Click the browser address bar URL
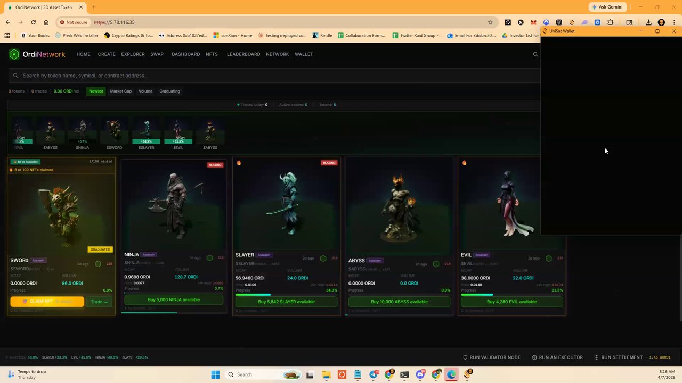 coord(114,22)
